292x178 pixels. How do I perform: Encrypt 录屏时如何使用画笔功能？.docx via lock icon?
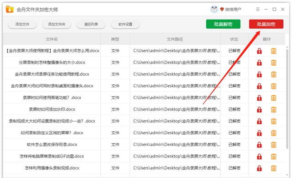click(x=259, y=98)
